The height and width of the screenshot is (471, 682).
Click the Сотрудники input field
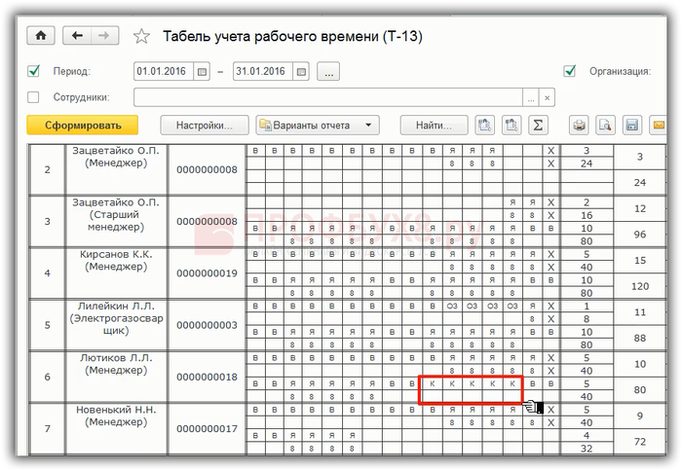coord(328,97)
